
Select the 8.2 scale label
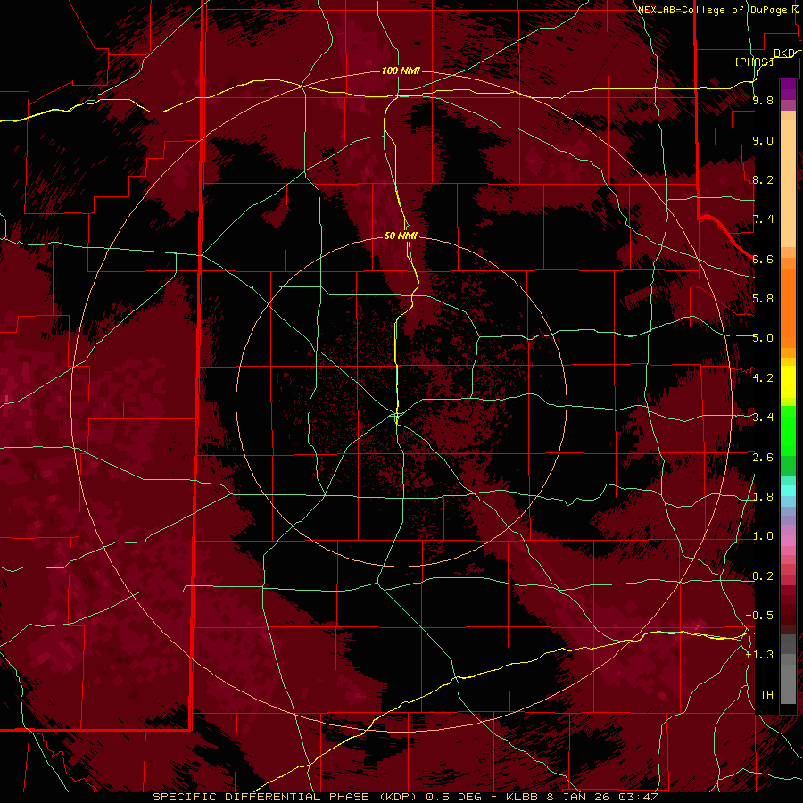pos(763,179)
